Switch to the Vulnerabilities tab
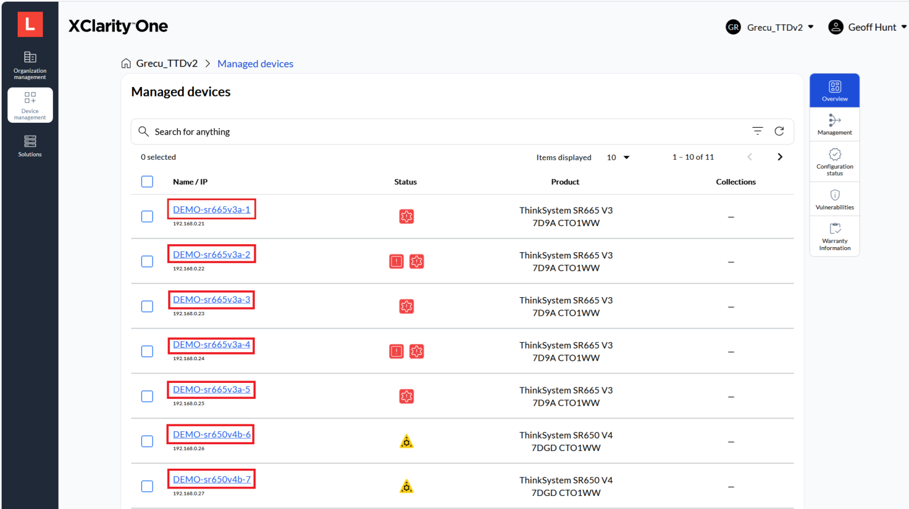 (x=835, y=199)
